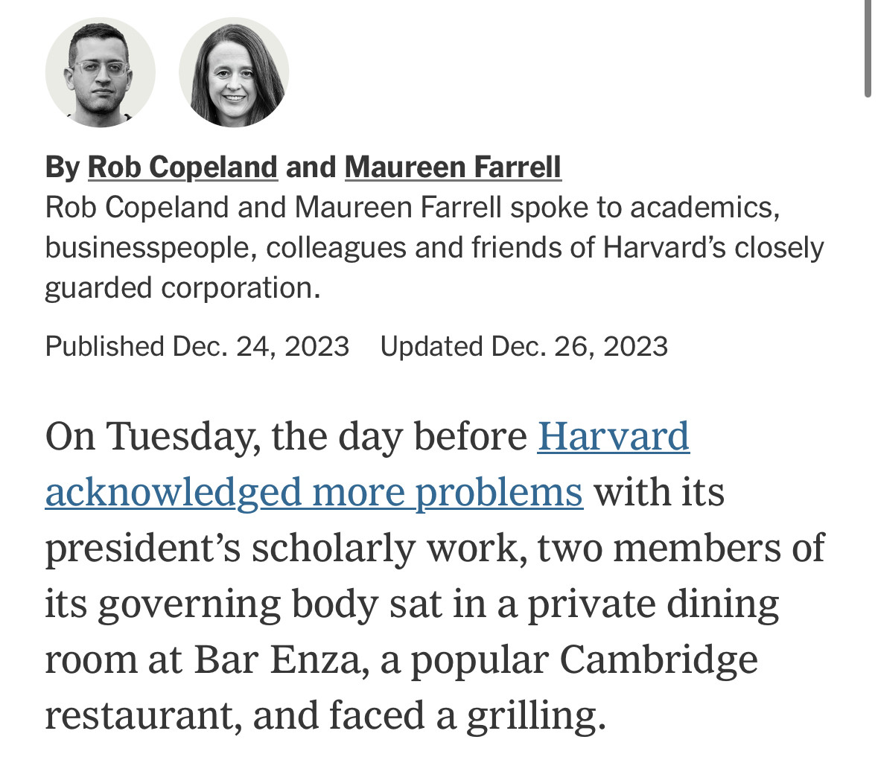
Task: Open the Maureen Farrell byline link
Action: tap(453, 167)
